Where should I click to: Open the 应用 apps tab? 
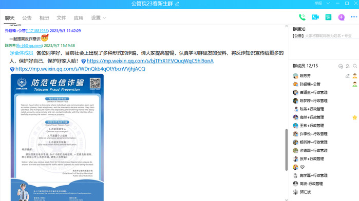click(79, 18)
